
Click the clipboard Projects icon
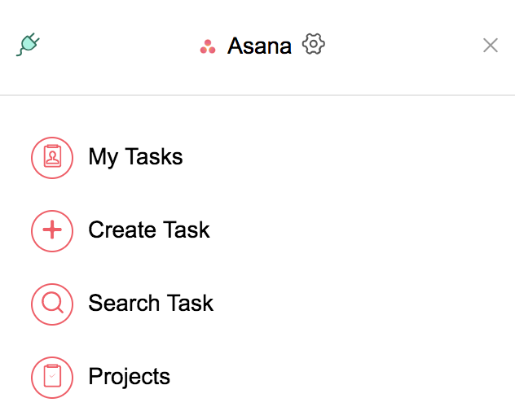tap(52, 378)
